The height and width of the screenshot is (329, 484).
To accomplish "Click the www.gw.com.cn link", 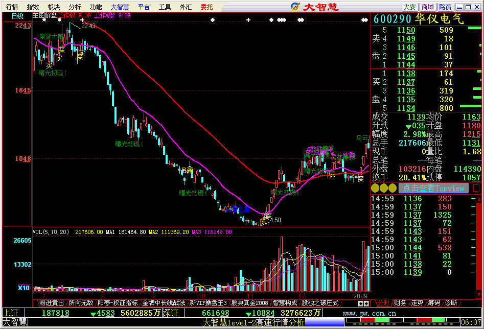I will pos(370,313).
